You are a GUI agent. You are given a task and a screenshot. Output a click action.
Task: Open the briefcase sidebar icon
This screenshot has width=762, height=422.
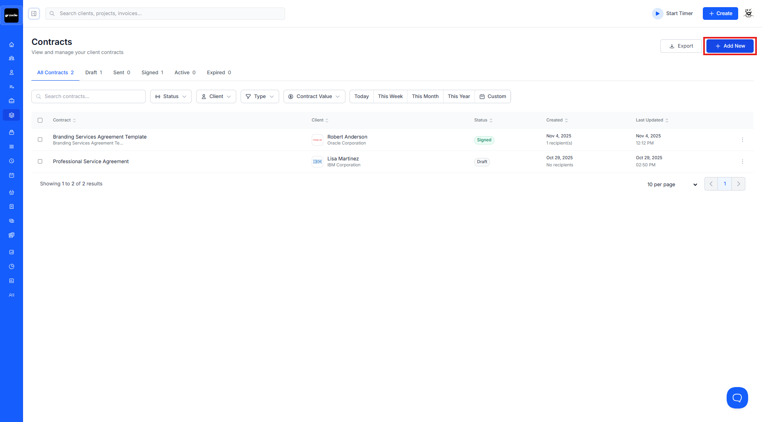pos(12,101)
